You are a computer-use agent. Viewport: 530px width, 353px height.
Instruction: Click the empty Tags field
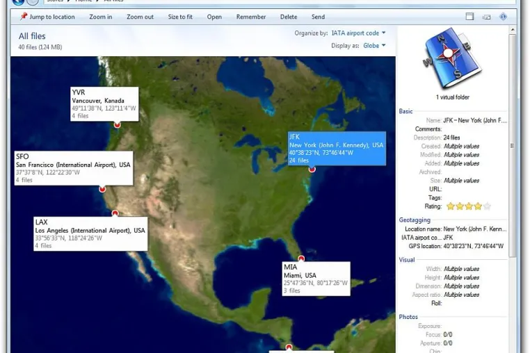[475, 197]
